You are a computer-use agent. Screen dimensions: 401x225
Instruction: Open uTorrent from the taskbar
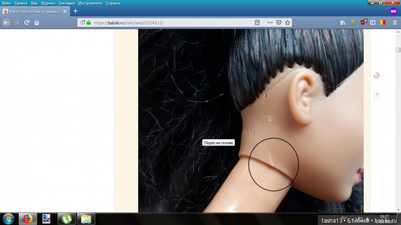click(x=67, y=218)
